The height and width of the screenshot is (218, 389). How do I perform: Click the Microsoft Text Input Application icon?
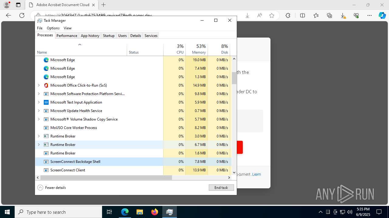pos(46,102)
